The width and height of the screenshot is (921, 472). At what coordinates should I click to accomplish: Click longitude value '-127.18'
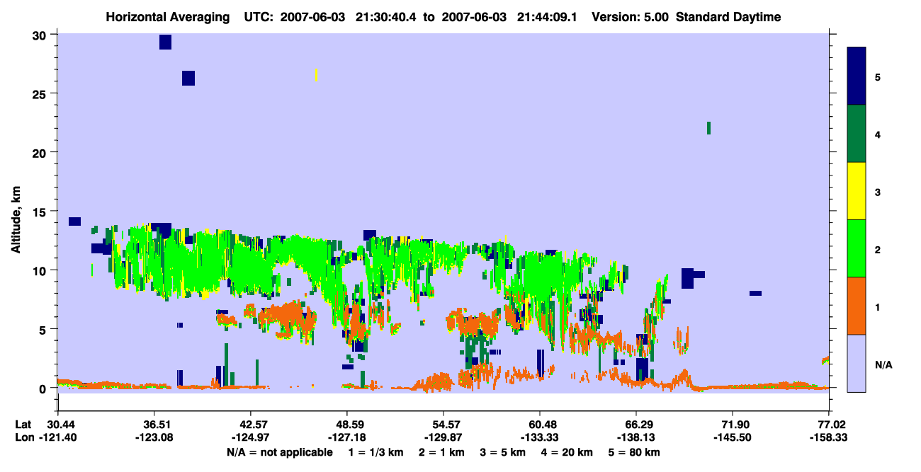tap(346, 437)
